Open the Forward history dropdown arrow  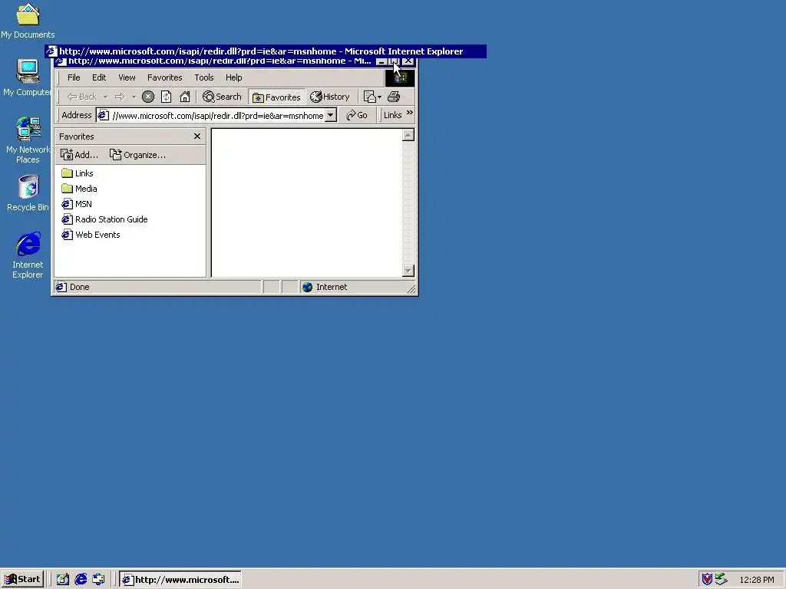(x=134, y=97)
